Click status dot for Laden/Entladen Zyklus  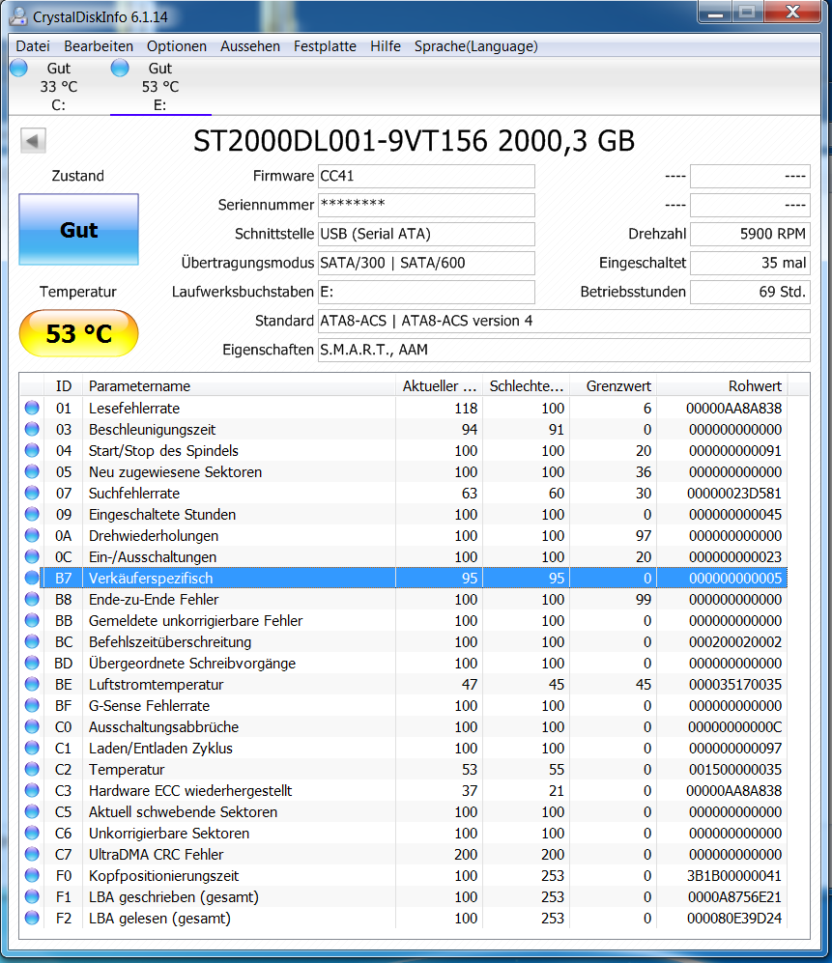pyautogui.click(x=32, y=748)
